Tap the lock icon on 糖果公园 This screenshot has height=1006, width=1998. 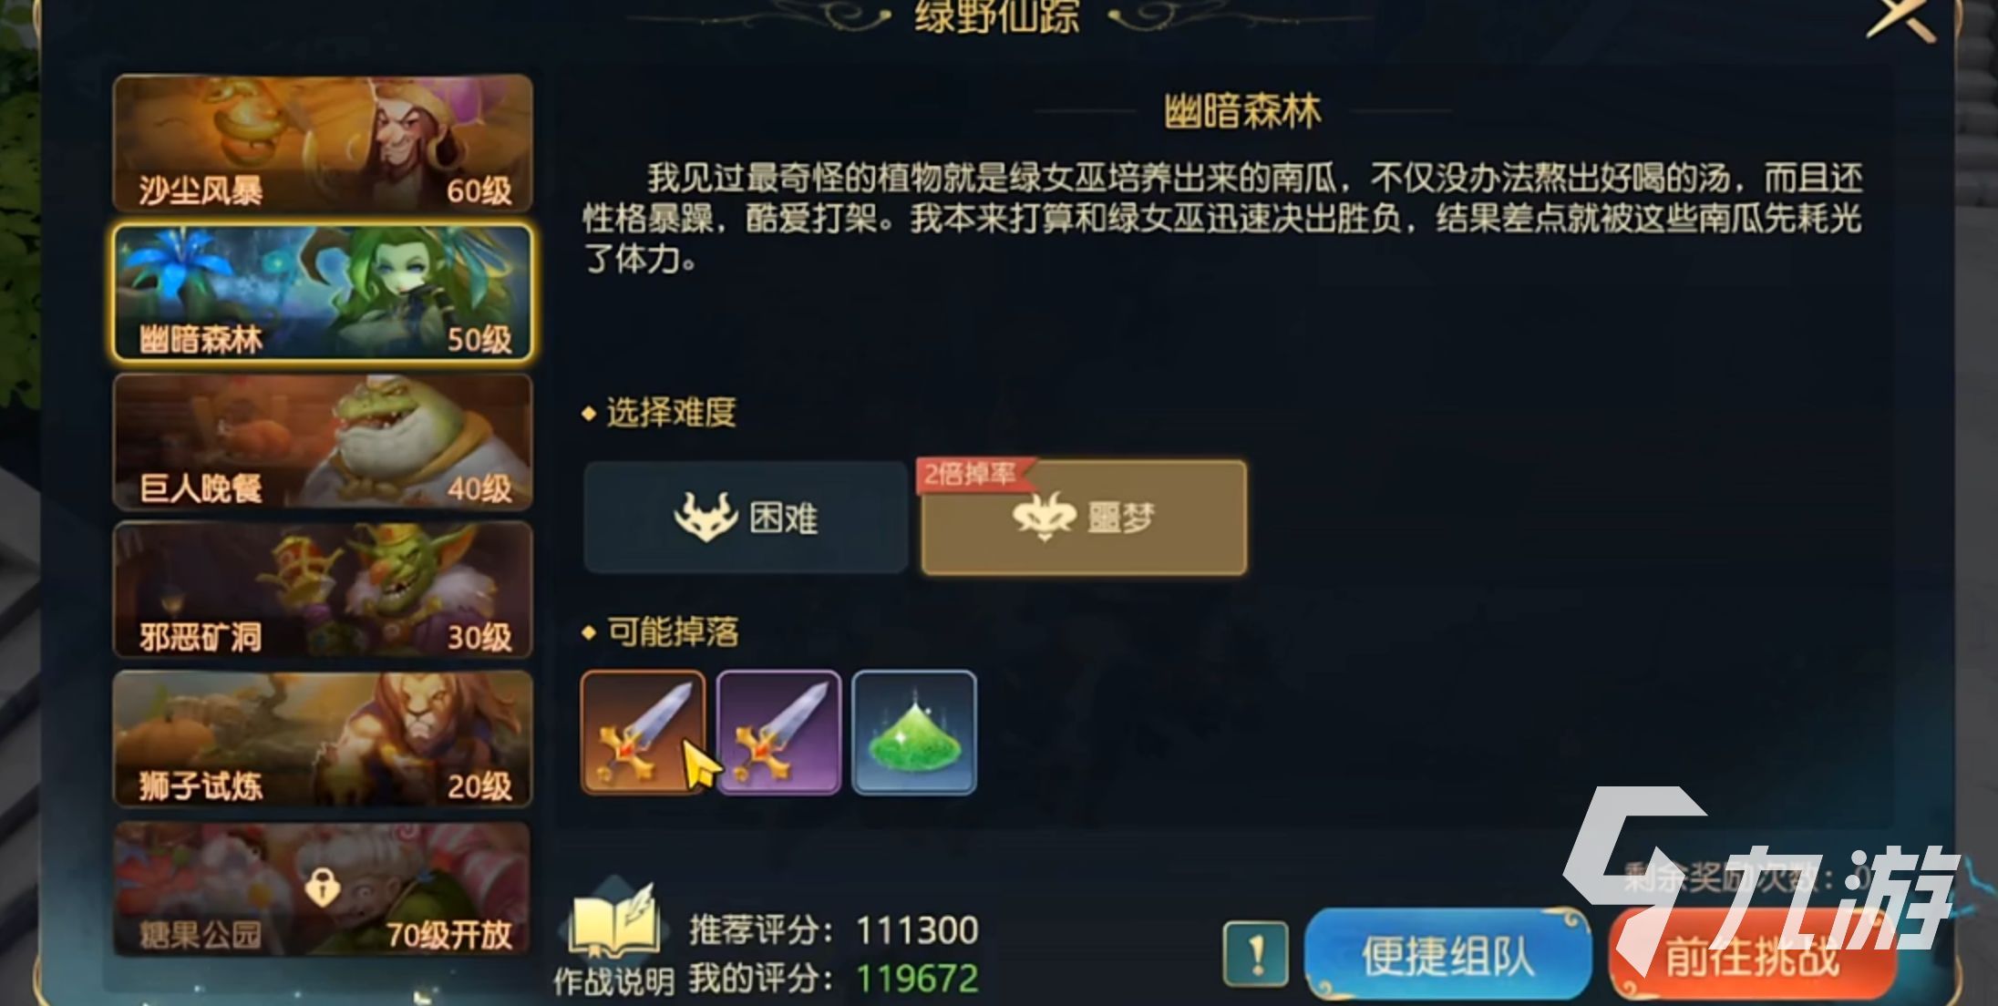(321, 885)
